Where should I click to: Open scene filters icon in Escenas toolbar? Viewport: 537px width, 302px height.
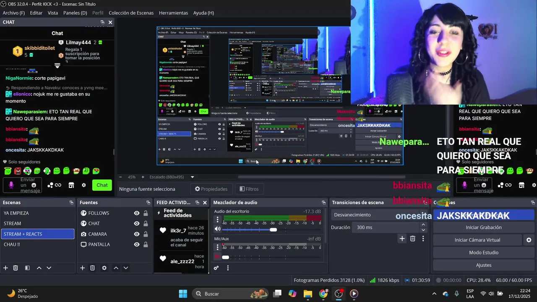click(x=27, y=268)
